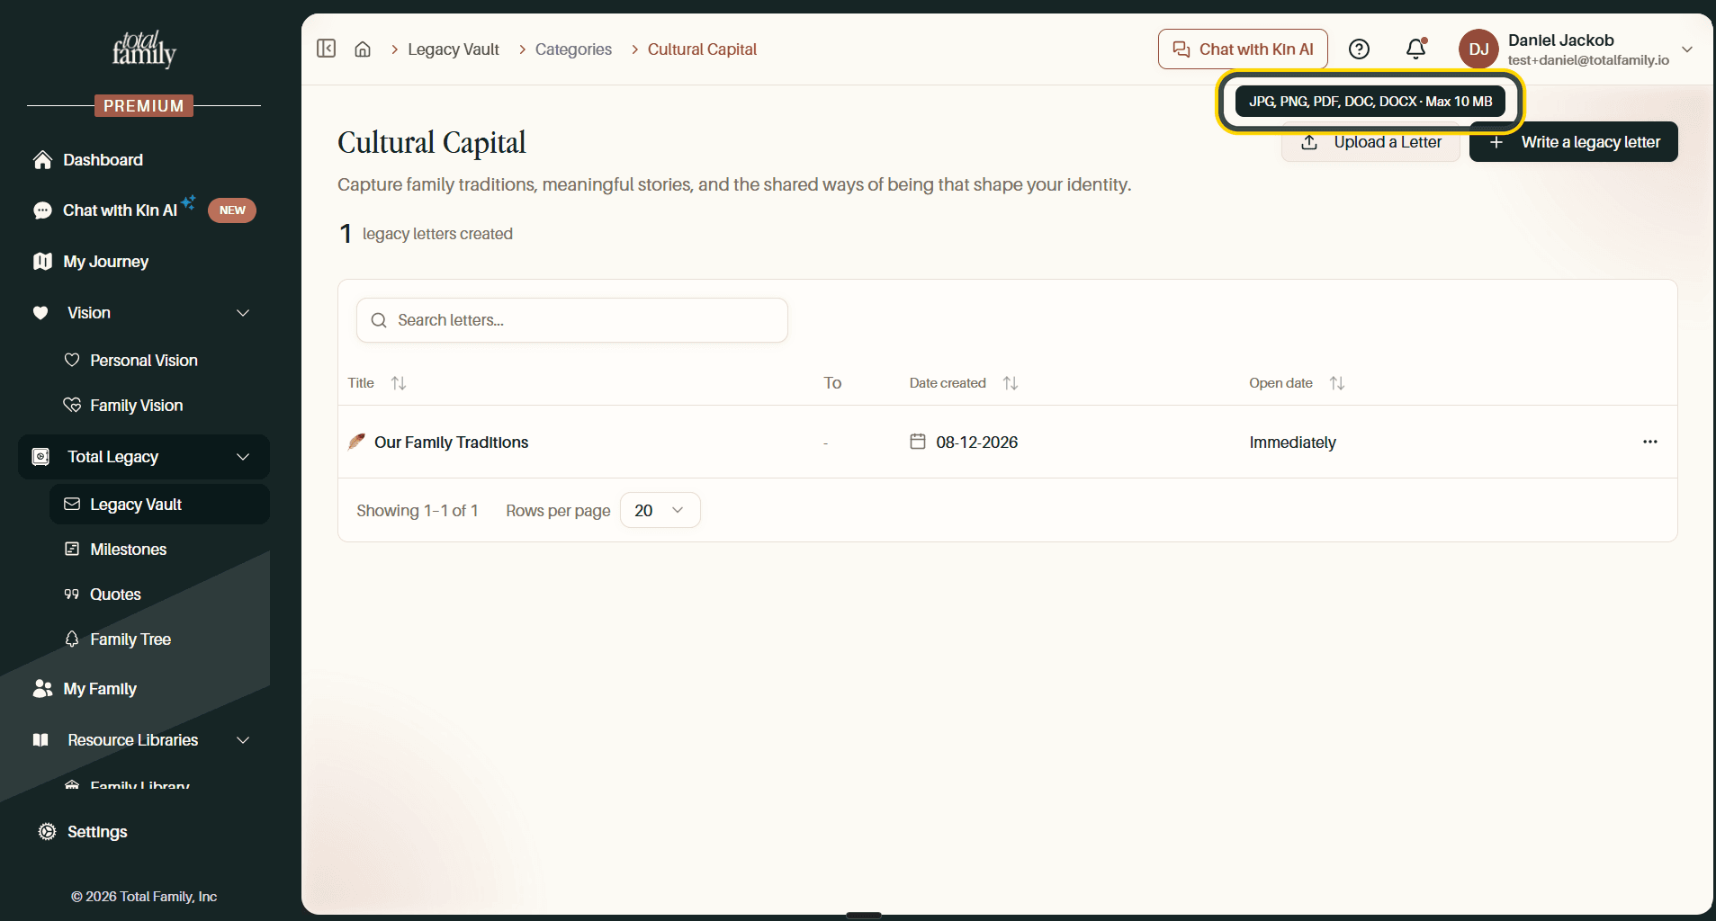Click the My Journey map icon
Screen dimensions: 1716x921
coord(42,262)
